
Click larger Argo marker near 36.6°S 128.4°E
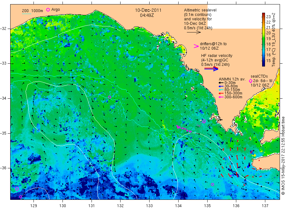(17, 189)
